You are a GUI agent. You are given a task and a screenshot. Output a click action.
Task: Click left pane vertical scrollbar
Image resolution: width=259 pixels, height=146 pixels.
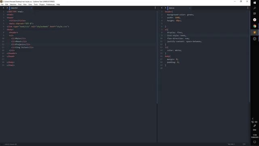click(x=157, y=57)
